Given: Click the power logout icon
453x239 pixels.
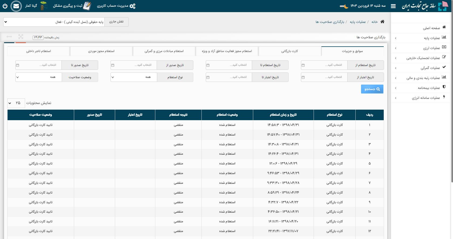Looking at the screenshot, I should point(5,6).
